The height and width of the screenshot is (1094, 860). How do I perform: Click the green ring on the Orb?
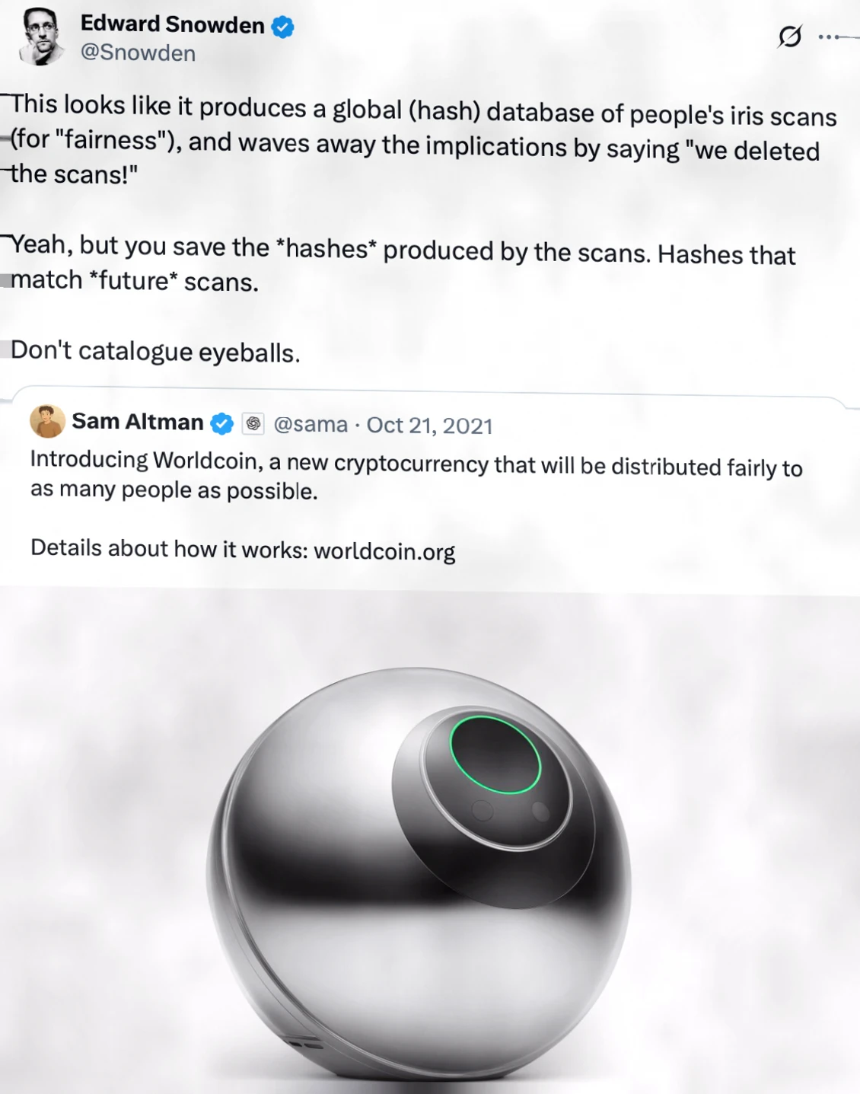(x=495, y=754)
